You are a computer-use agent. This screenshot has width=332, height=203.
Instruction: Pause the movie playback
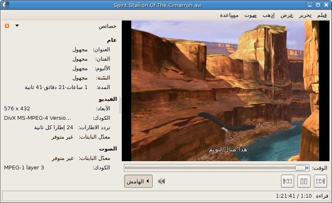click(x=304, y=181)
